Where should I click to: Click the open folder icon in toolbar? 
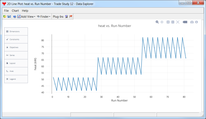point(5,17)
